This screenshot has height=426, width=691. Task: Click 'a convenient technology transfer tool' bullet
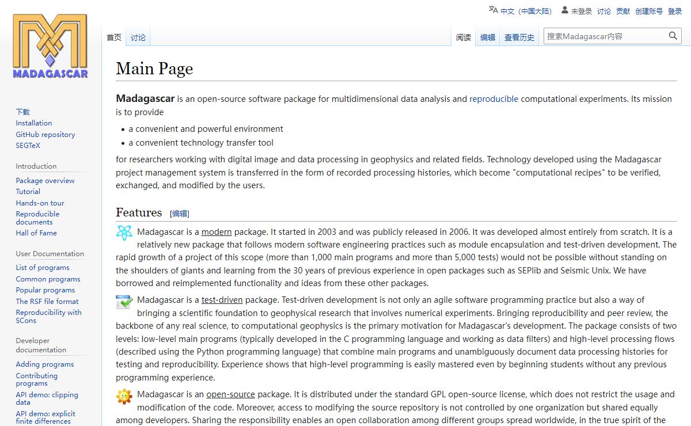click(x=201, y=143)
